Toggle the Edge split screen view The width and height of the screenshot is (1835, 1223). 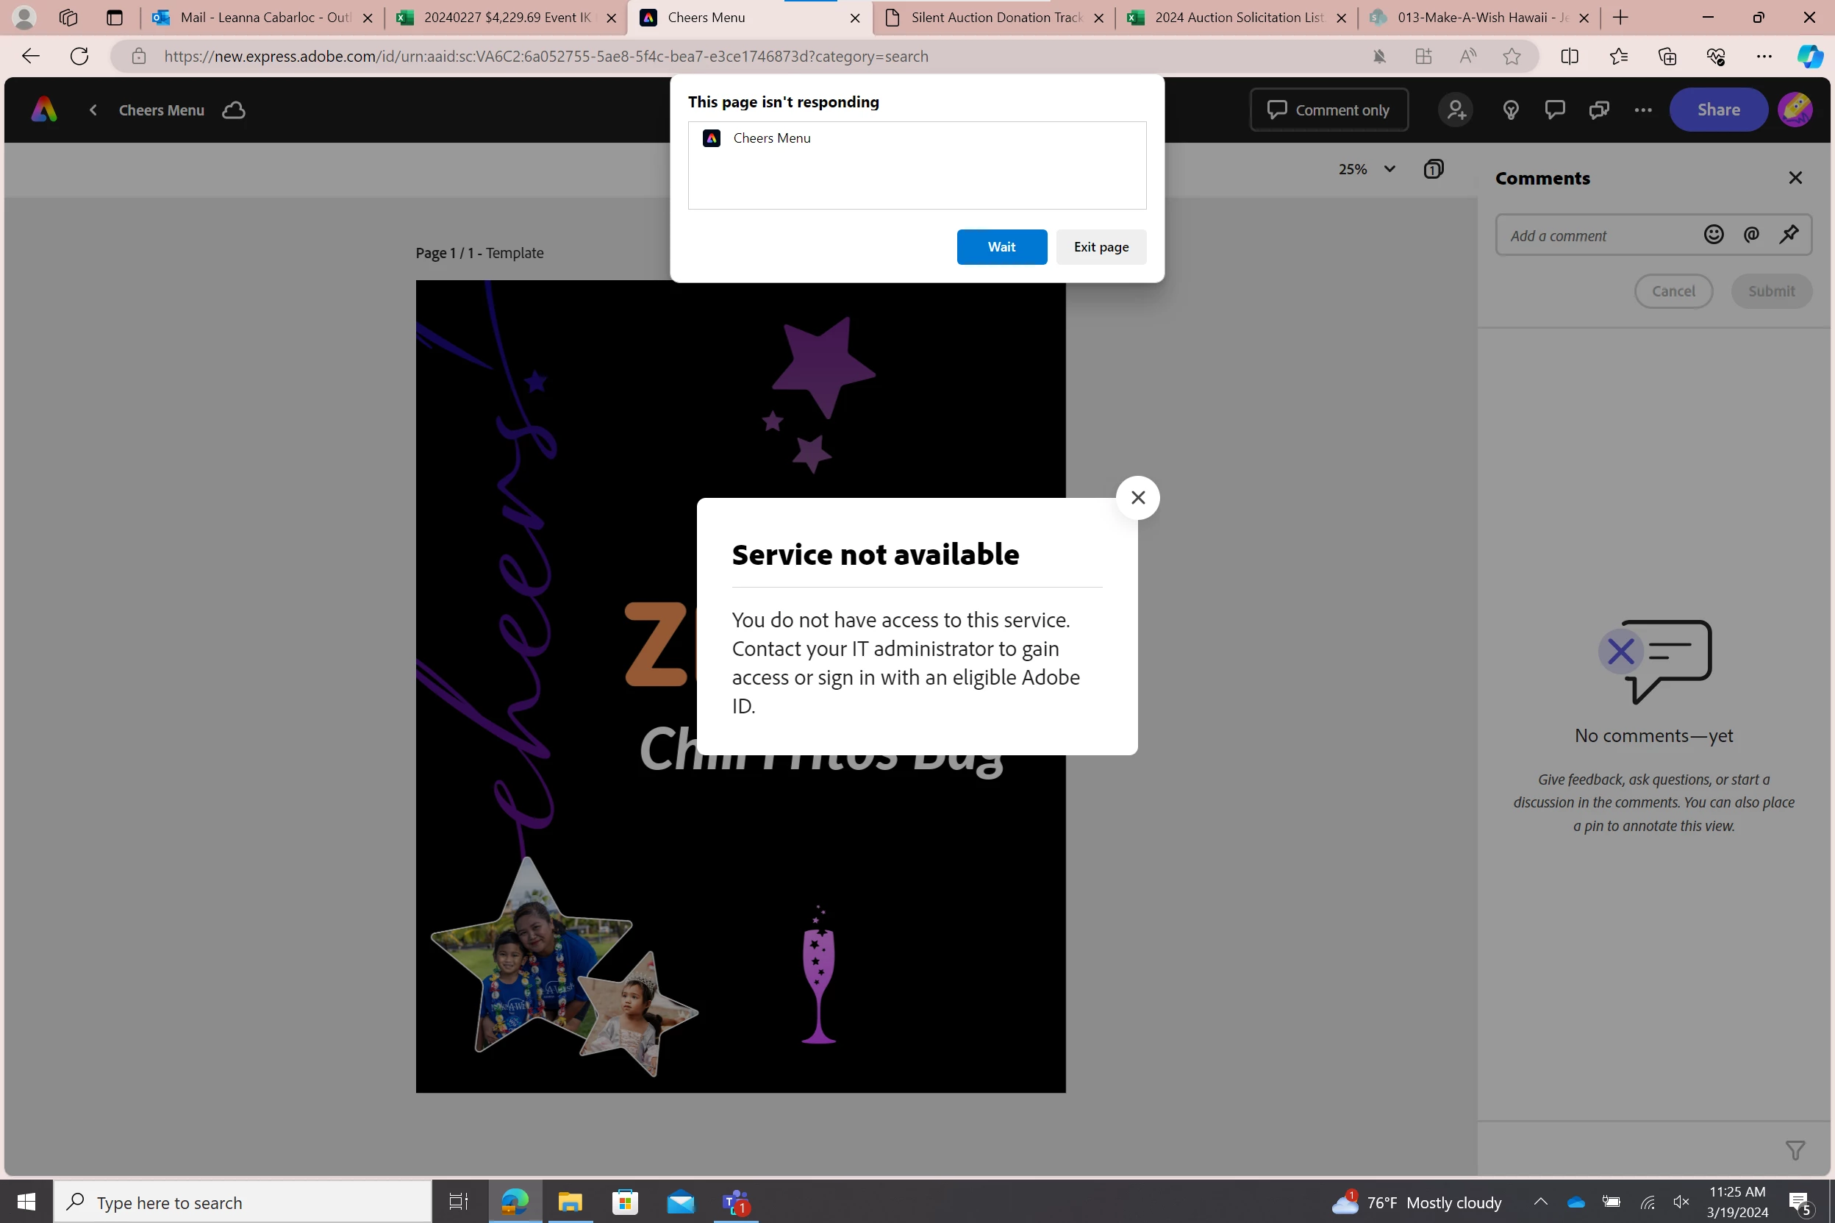[1569, 56]
